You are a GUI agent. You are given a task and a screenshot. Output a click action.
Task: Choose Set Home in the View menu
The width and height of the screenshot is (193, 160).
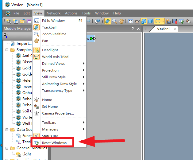coord(59,107)
